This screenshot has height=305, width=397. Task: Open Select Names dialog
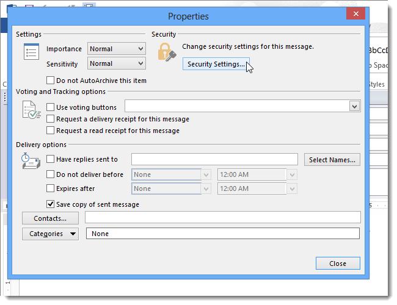point(332,160)
